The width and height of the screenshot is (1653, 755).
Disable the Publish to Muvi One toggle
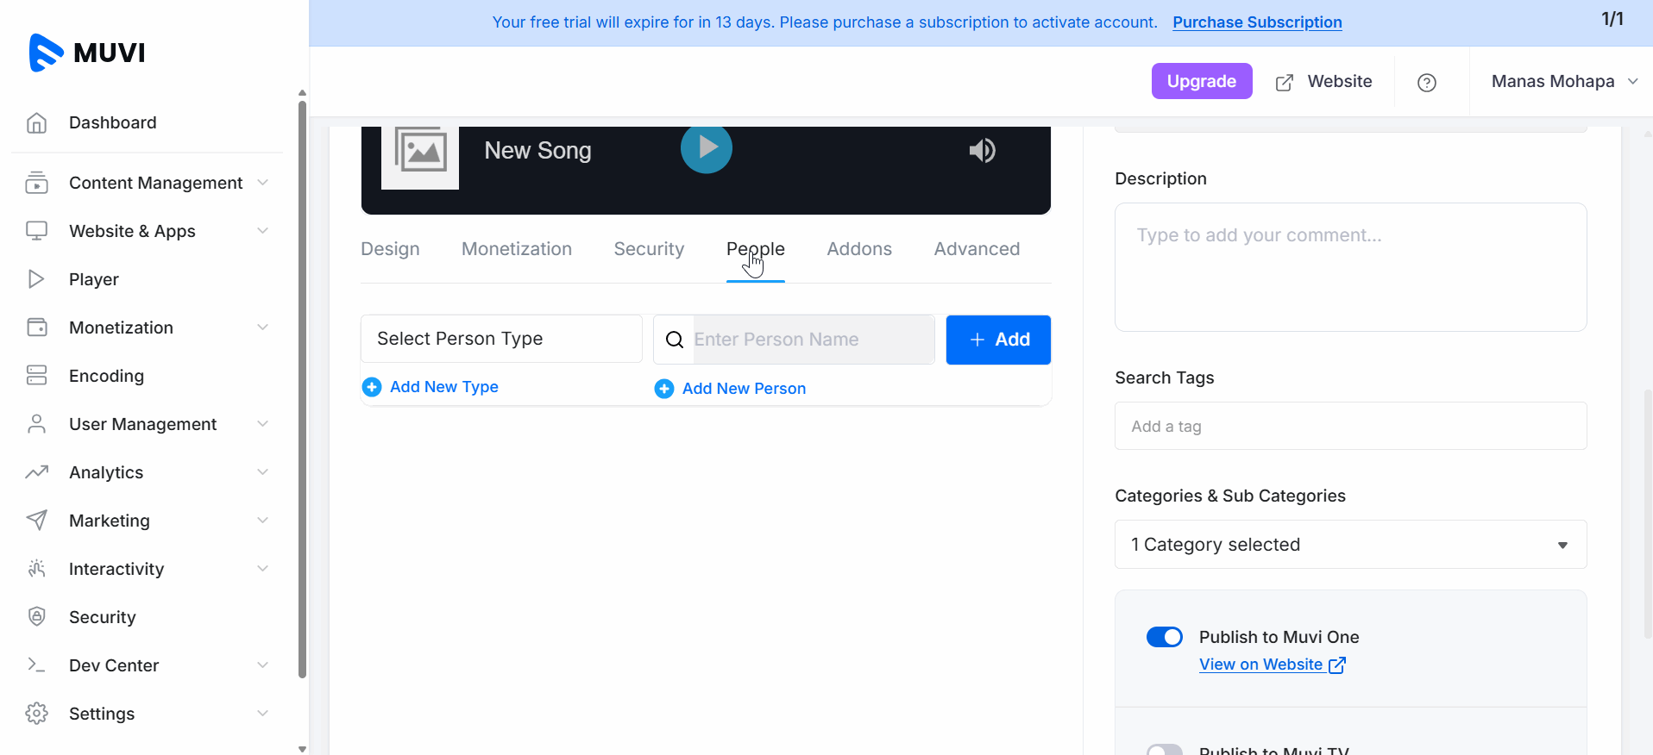pos(1164,637)
